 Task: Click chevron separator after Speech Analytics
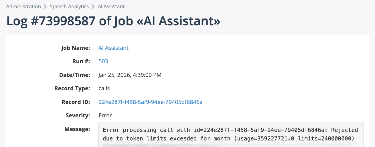[x=93, y=6]
